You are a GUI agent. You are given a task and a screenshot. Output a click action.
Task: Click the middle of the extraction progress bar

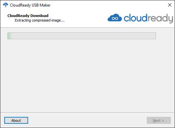coord(82,36)
